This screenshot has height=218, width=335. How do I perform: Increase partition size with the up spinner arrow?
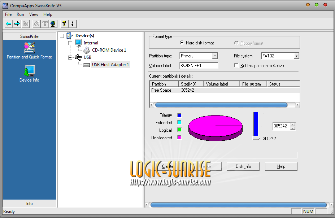point(293,125)
